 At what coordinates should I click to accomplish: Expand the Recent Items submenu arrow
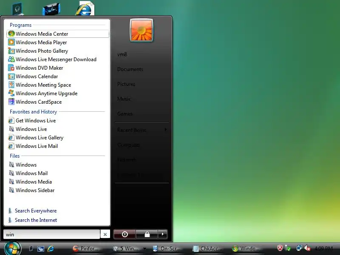tap(166, 130)
